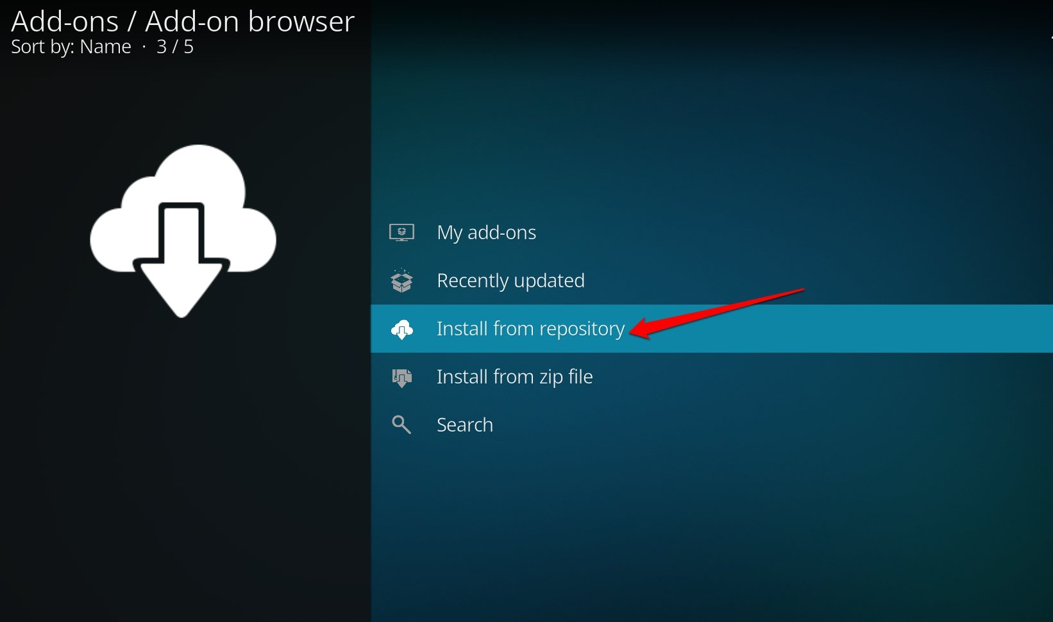Select Recently updated entry
The height and width of the screenshot is (622, 1053).
(712, 280)
